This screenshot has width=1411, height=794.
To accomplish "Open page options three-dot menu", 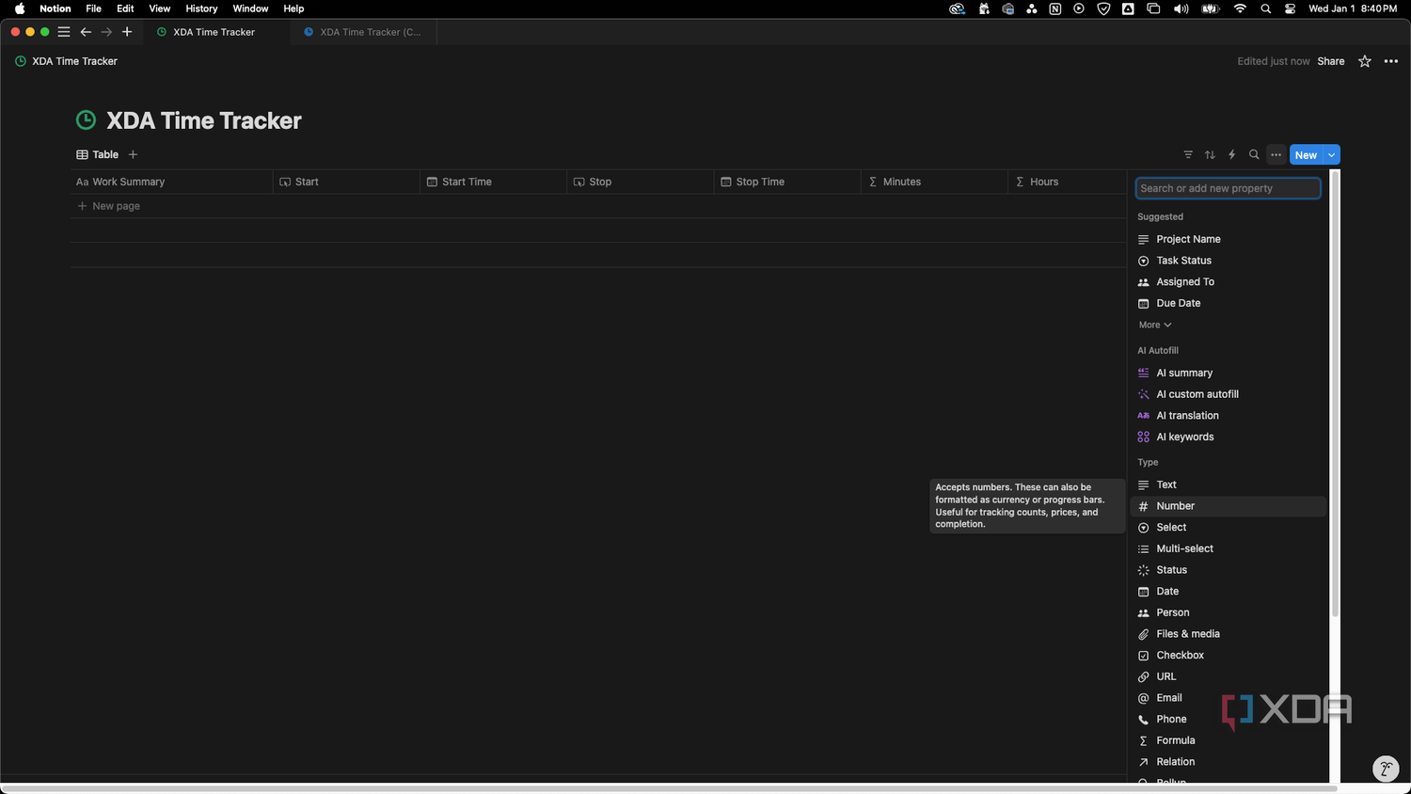I will (x=1391, y=61).
